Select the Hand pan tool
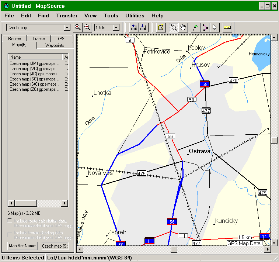This screenshot has width=279, height=262. coord(183,27)
